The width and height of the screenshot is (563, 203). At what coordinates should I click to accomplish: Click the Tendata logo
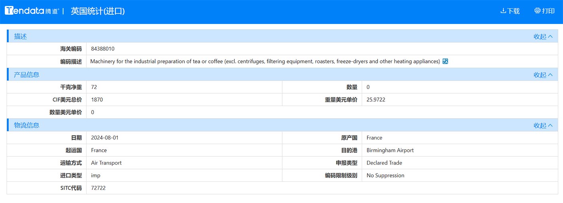[x=32, y=11]
